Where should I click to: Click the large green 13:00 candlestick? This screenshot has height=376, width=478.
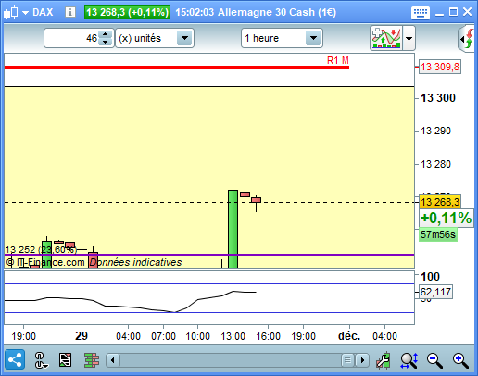tap(233, 229)
